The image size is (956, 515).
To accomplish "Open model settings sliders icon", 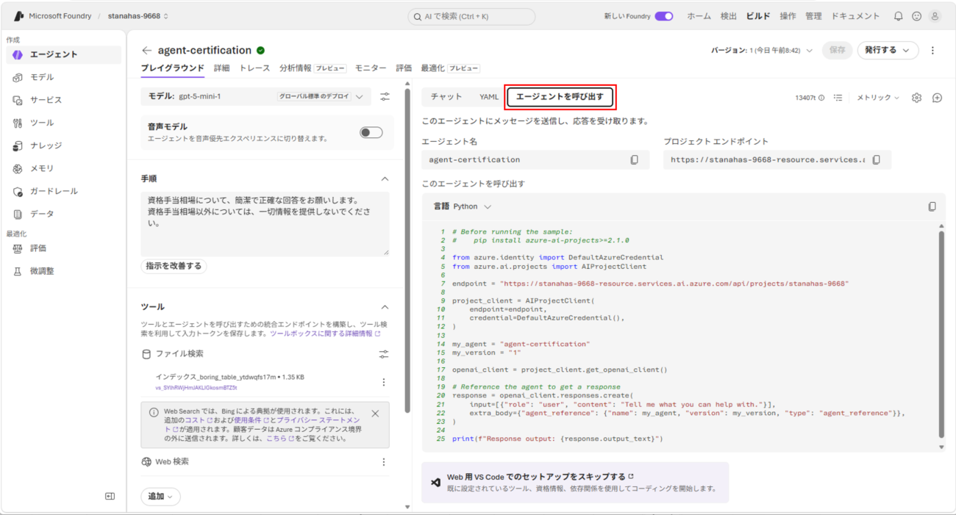I will click(x=385, y=96).
